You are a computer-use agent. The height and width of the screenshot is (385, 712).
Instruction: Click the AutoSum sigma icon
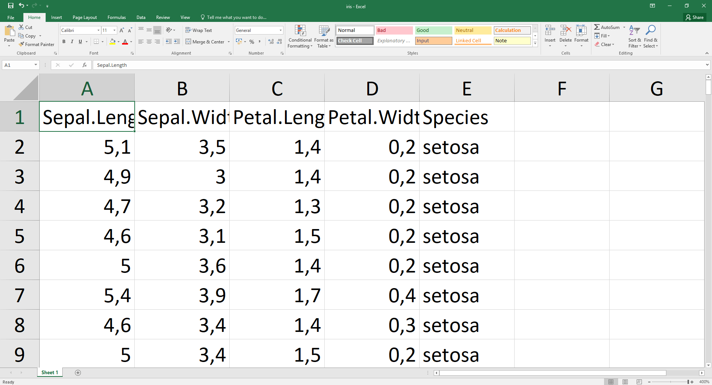[x=597, y=27]
